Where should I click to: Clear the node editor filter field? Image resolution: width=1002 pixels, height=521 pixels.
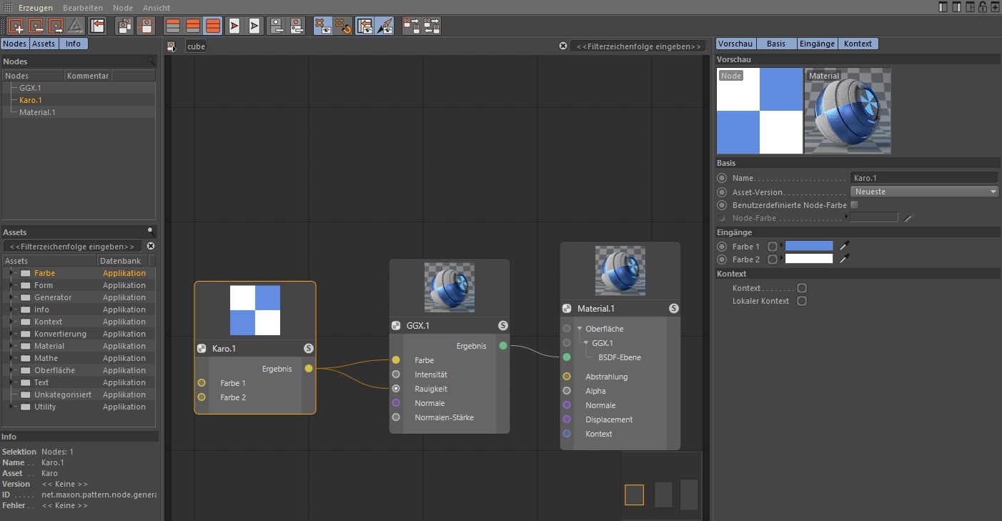[x=563, y=46]
